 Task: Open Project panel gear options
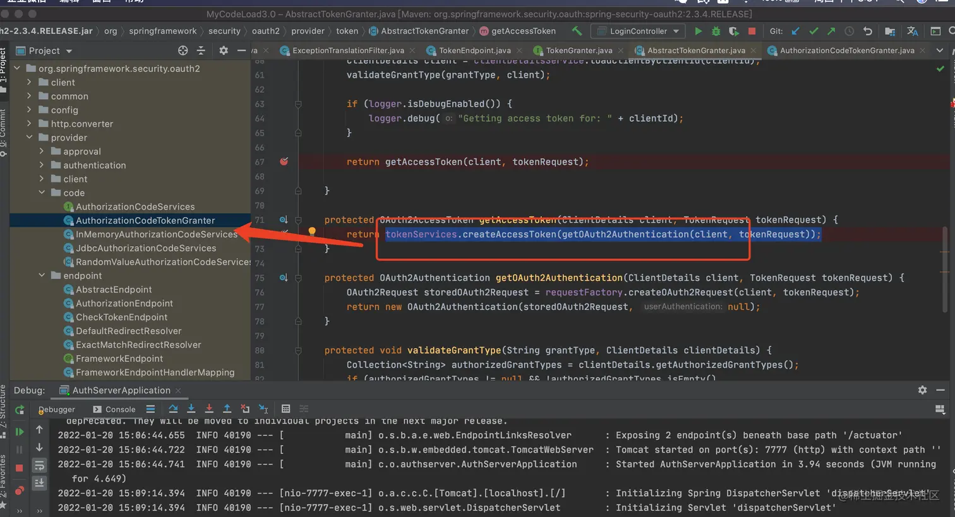click(x=224, y=51)
